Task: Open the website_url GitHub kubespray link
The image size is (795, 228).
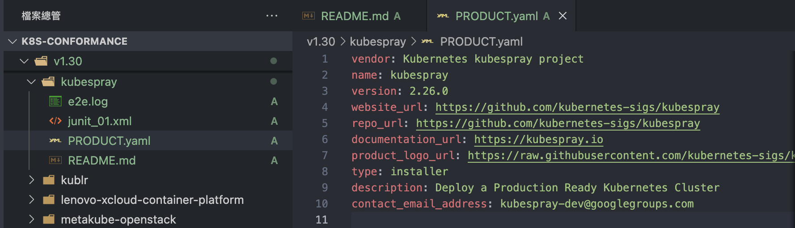Action: (x=577, y=107)
